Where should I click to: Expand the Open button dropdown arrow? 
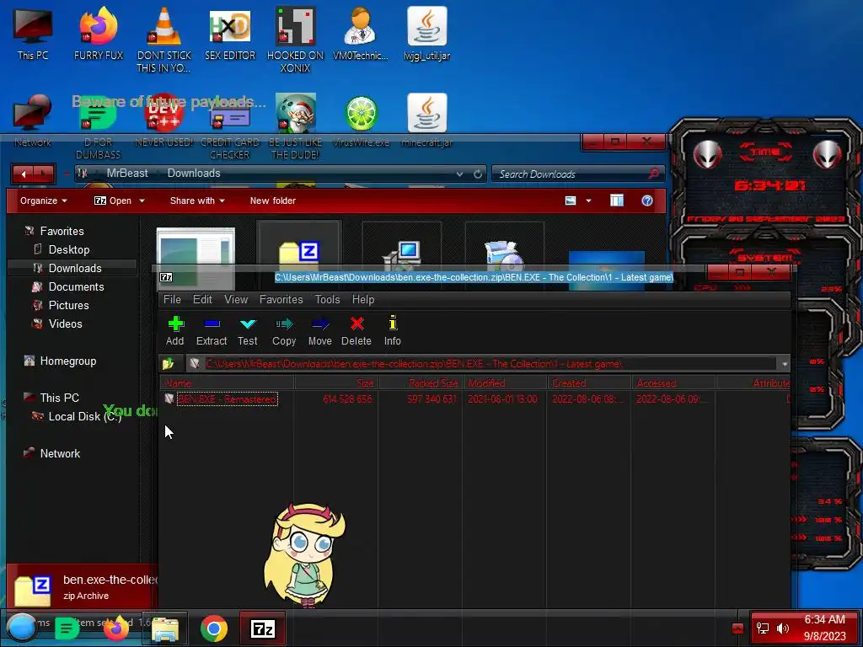142,201
